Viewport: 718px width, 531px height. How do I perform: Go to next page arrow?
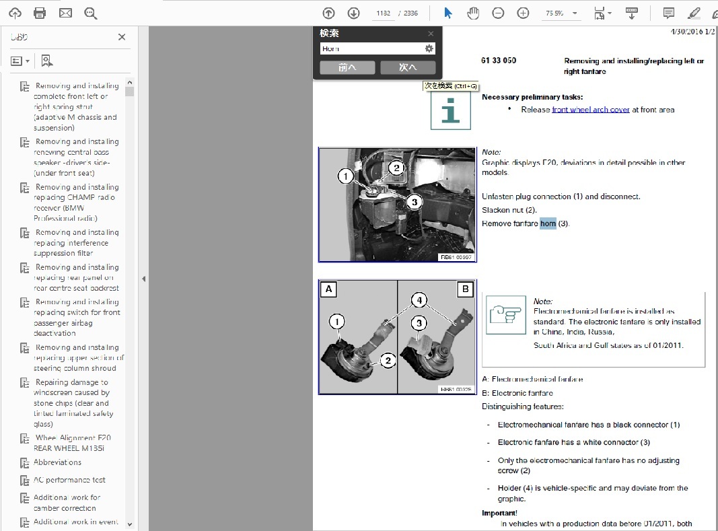pos(353,13)
